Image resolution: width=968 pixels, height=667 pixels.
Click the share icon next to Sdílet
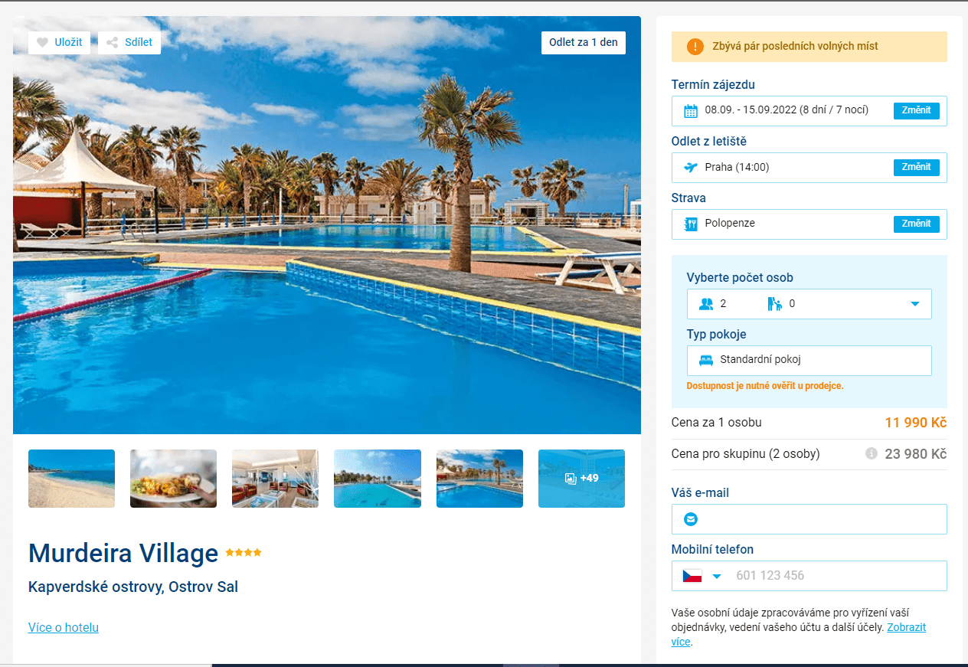pos(113,43)
